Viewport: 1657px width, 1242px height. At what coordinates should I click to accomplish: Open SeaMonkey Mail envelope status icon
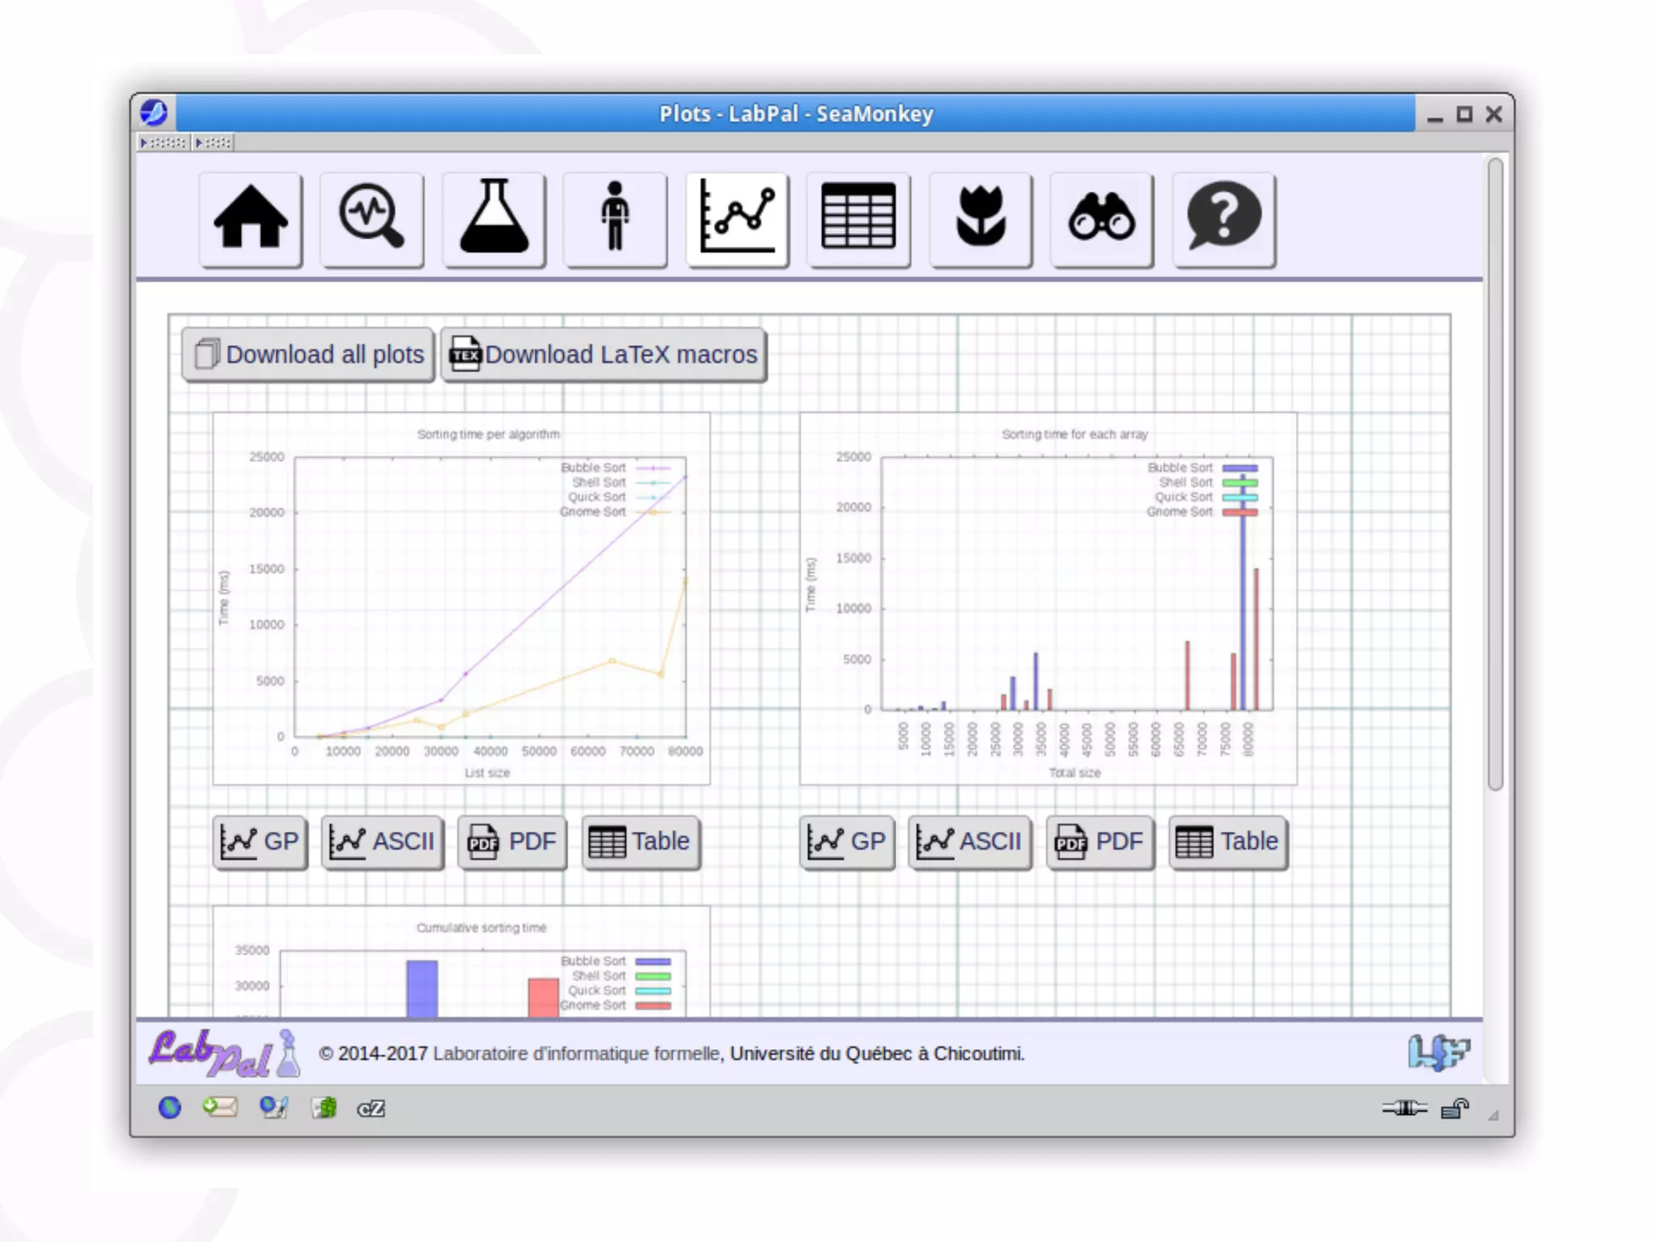point(220,1108)
